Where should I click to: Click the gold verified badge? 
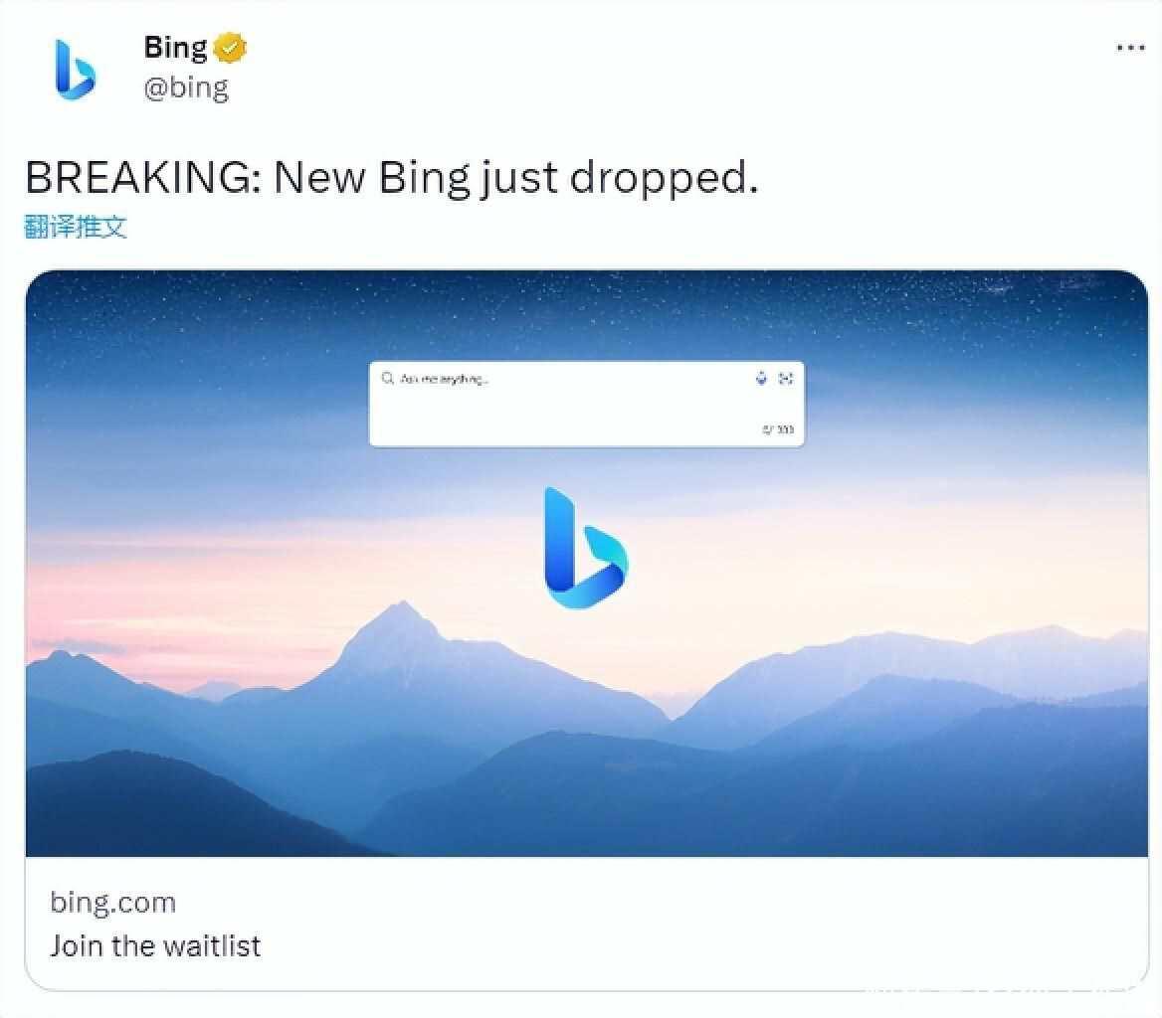230,48
